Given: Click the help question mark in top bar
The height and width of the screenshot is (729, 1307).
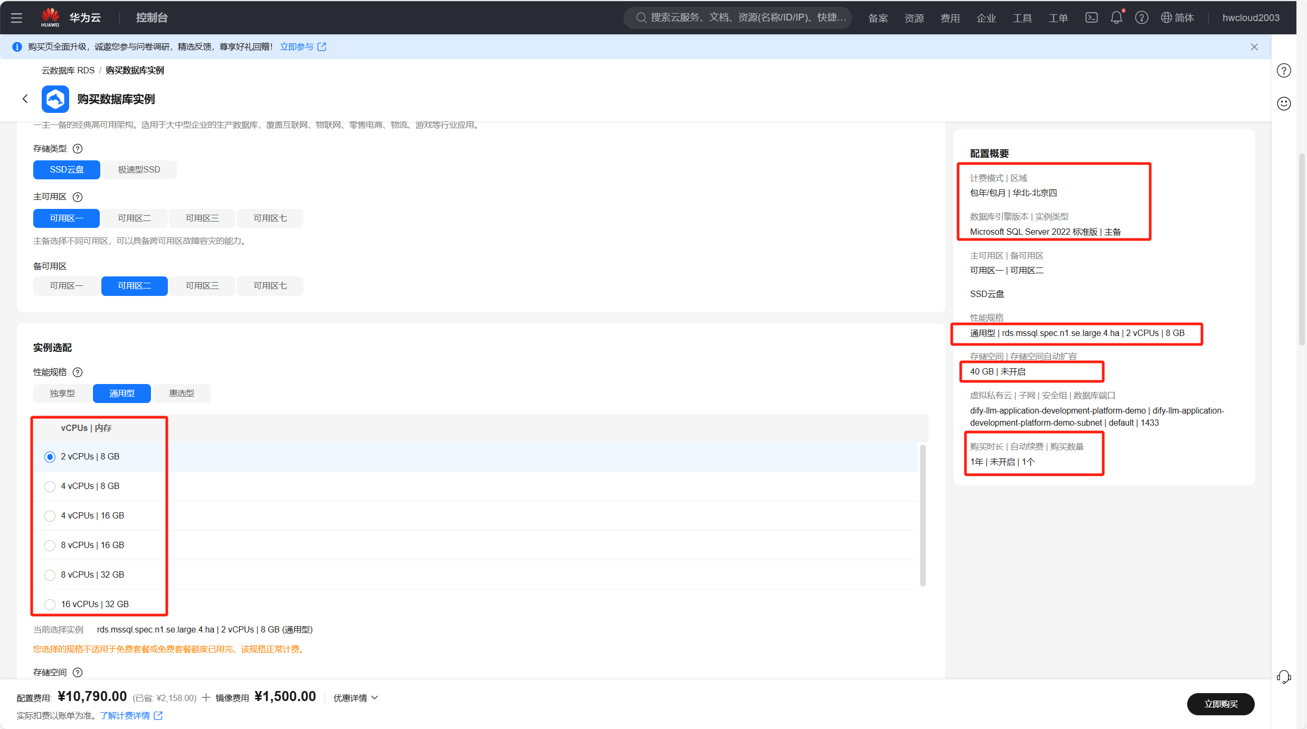Looking at the screenshot, I should pos(1141,18).
